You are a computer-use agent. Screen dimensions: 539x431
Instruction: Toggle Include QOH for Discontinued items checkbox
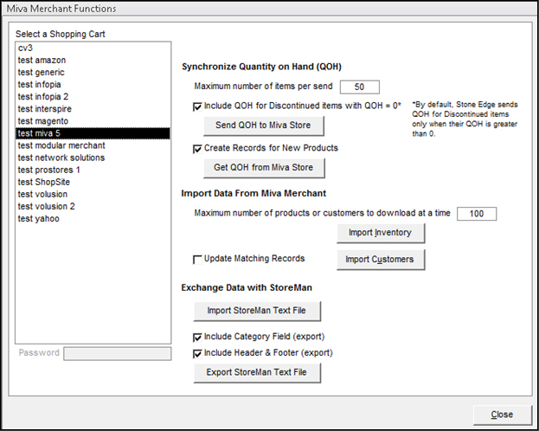click(197, 107)
